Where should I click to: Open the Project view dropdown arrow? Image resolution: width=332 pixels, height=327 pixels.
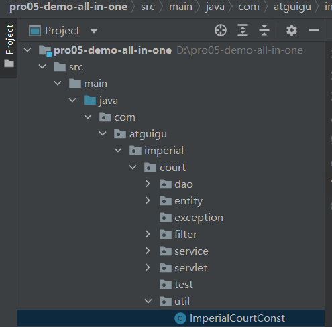click(x=94, y=31)
